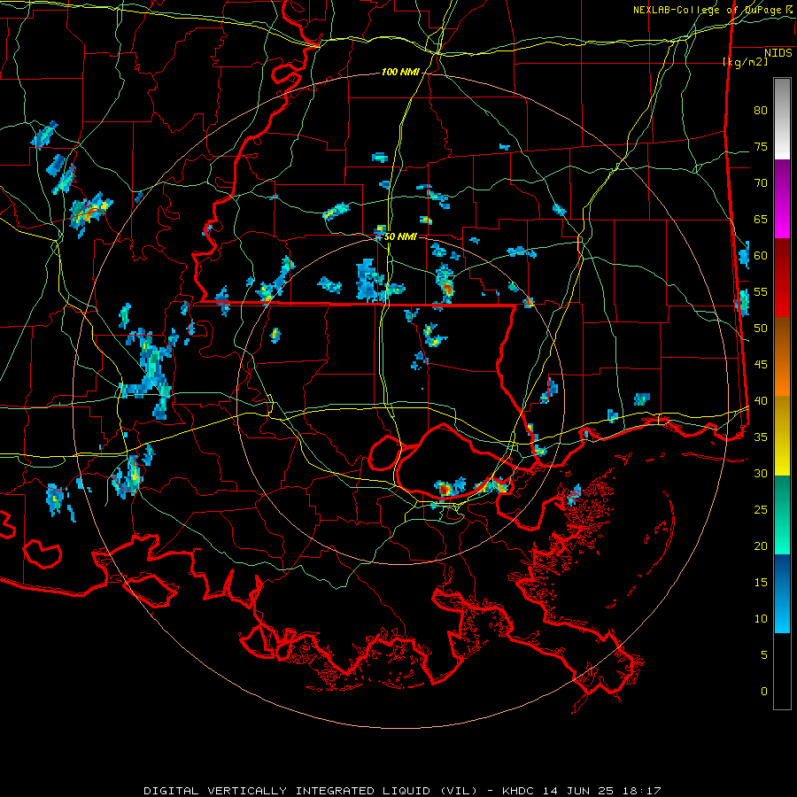
Task: Click the [kg/m2] units label
Action: [x=745, y=62]
